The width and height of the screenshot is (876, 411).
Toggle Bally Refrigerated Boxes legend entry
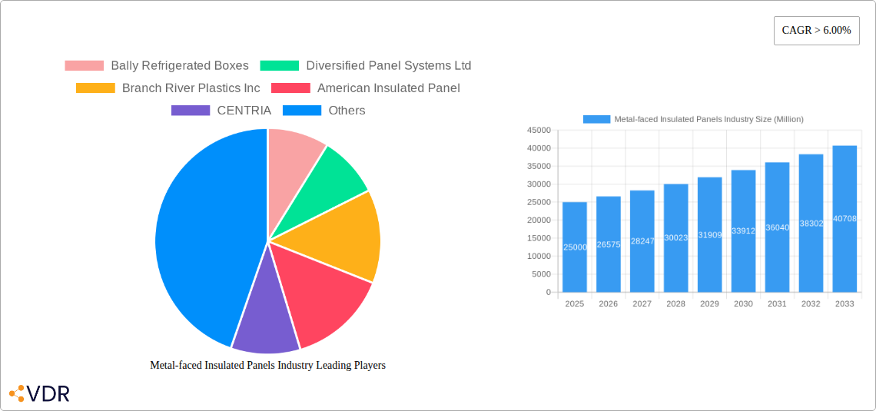(x=157, y=66)
